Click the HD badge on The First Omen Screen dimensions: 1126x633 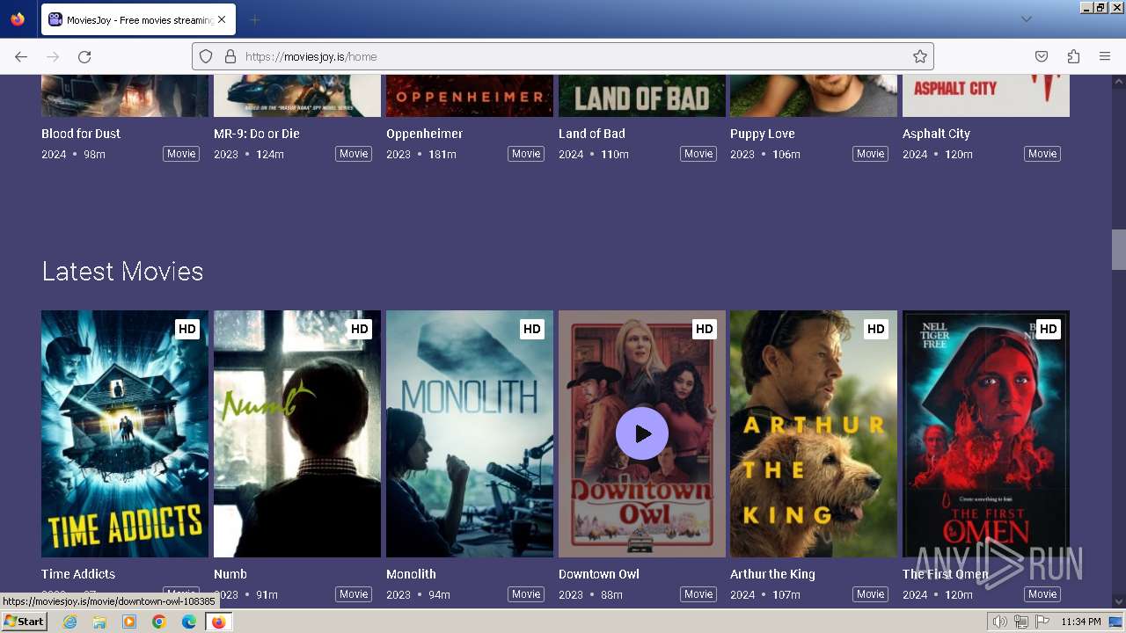[1049, 329]
